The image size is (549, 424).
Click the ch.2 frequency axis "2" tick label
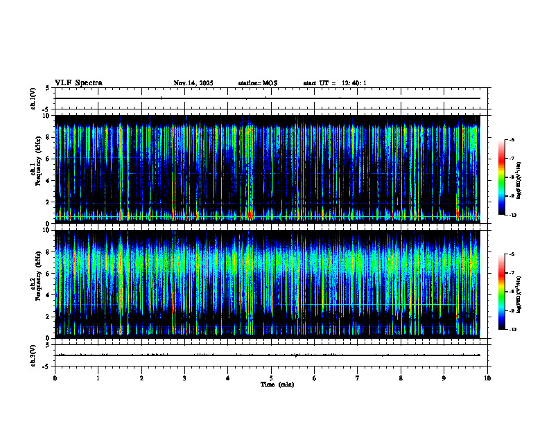49,317
